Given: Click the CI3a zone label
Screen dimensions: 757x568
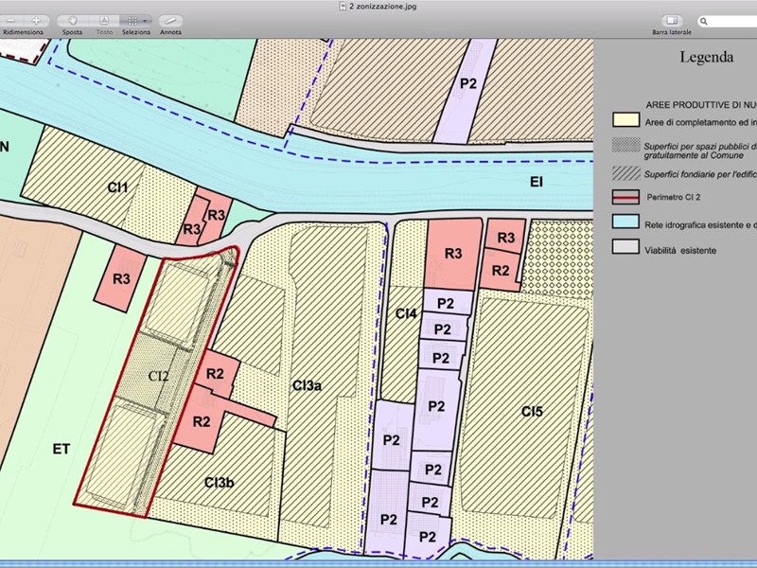Looking at the screenshot, I should click(x=307, y=385).
